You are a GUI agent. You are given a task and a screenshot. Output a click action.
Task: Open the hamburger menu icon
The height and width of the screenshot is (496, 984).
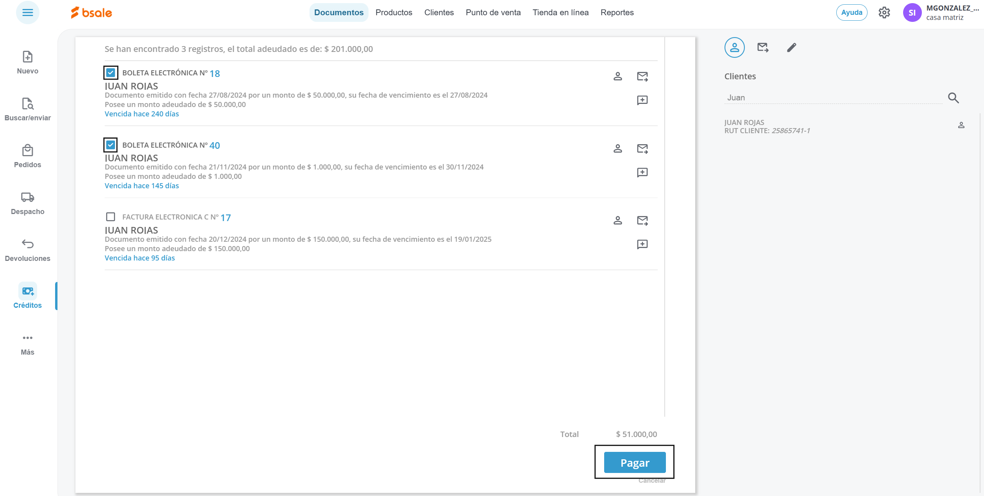[x=27, y=12]
